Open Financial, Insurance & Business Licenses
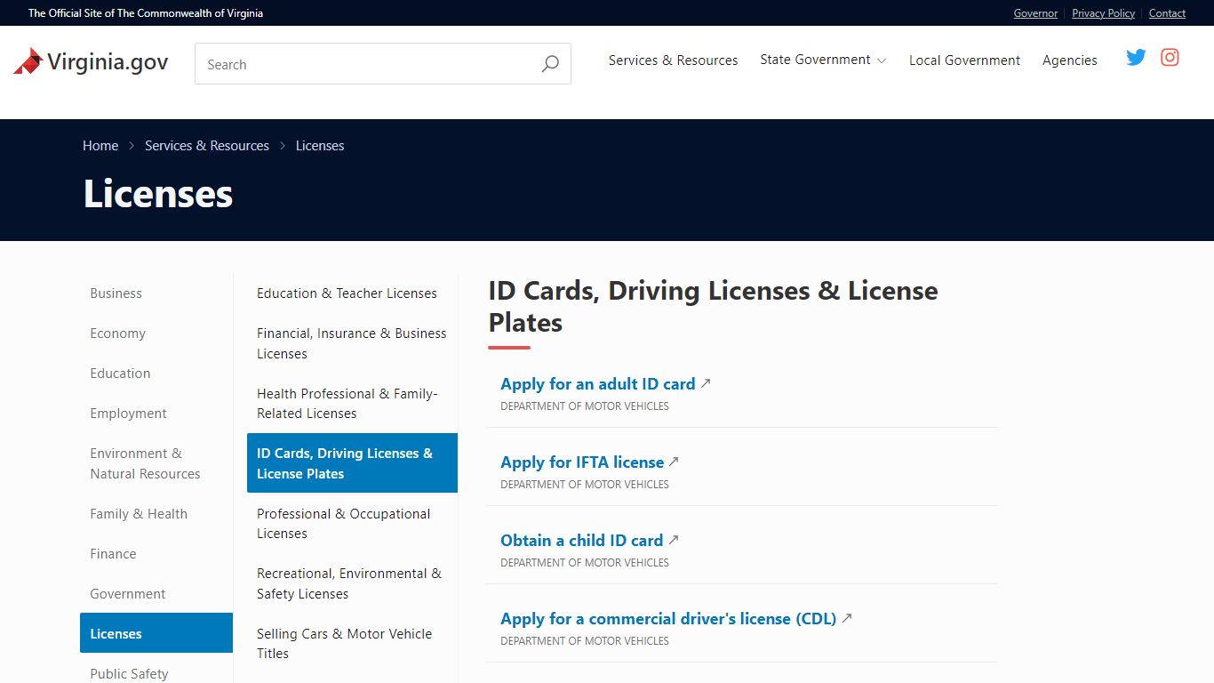Viewport: 1214px width, 683px height. [x=352, y=343]
